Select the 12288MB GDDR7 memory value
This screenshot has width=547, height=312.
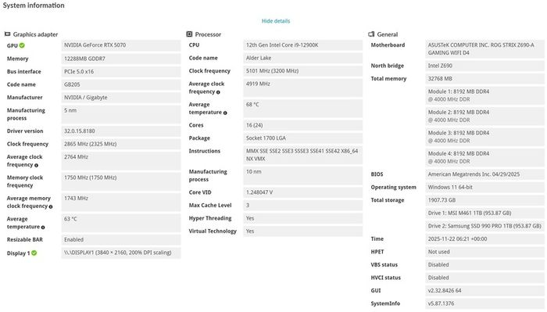(x=121, y=59)
